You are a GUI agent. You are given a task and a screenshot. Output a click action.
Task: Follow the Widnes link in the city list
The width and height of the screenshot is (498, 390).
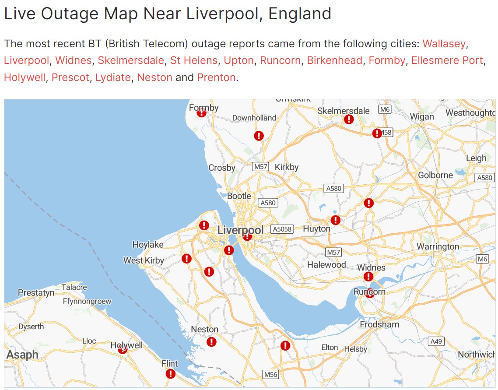pyautogui.click(x=74, y=60)
